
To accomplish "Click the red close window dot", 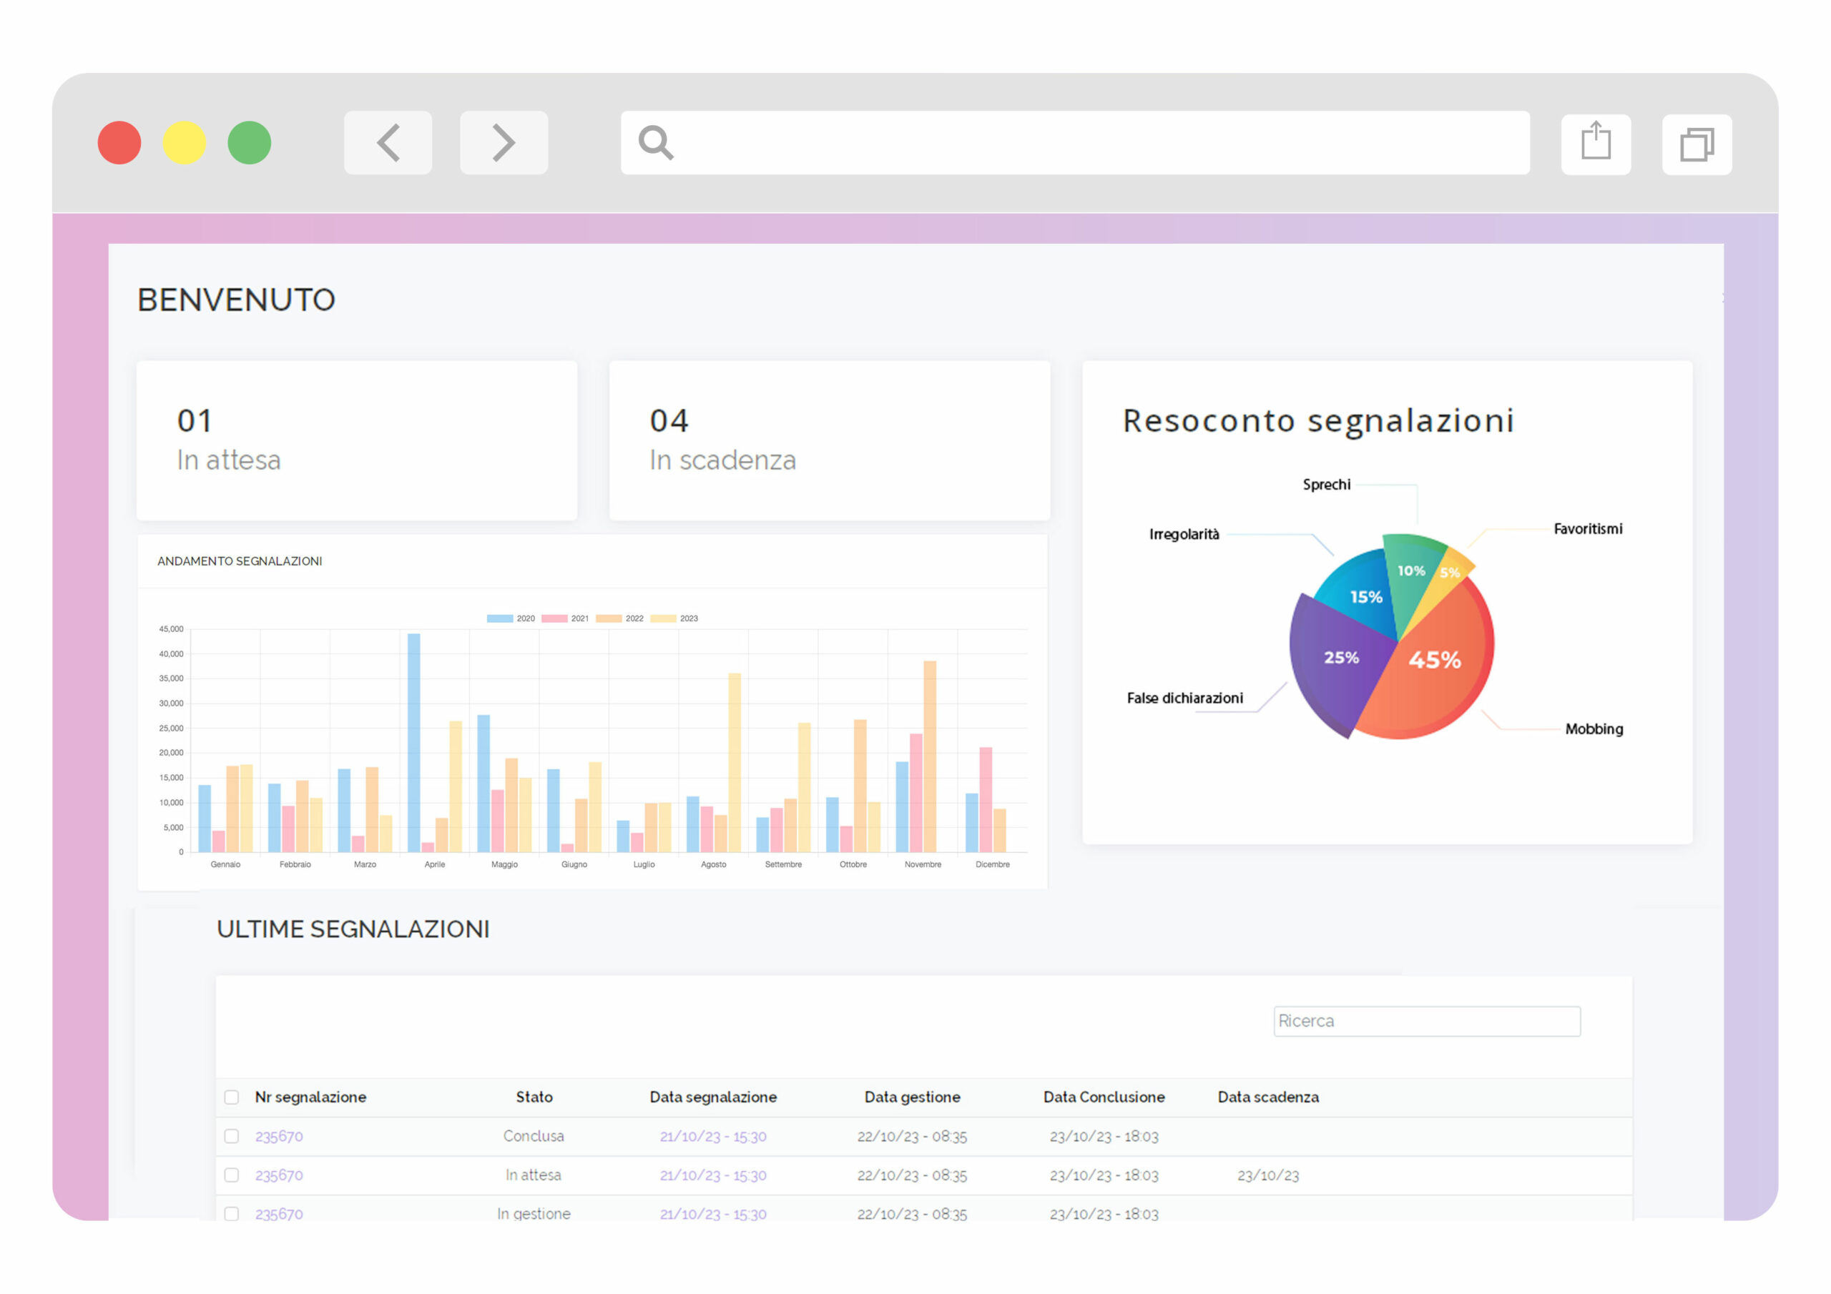I will pos(119,143).
